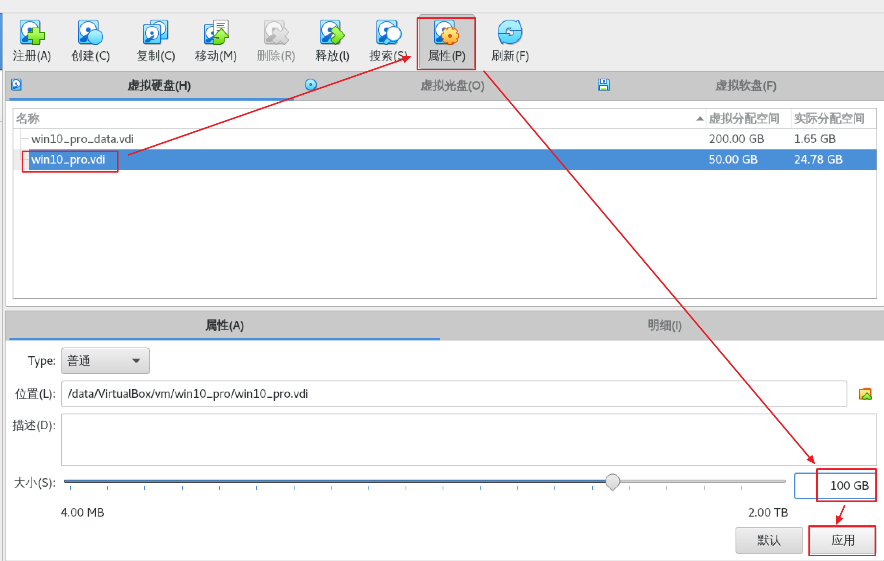Switch to the 虚拟软盘(F) tab
This screenshot has width=884, height=561.
(745, 86)
